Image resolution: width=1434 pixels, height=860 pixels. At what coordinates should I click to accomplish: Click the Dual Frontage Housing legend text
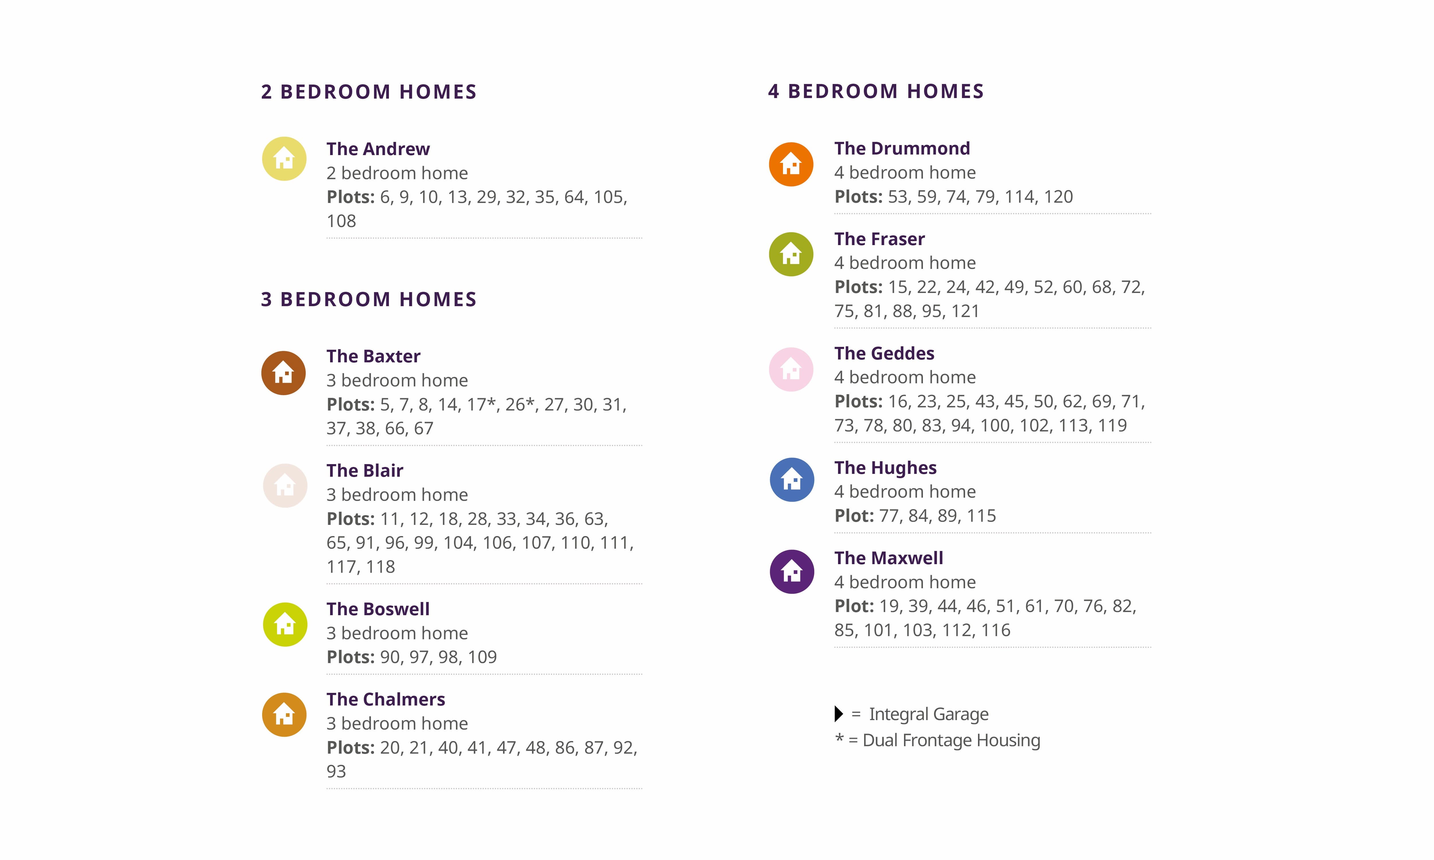coord(950,741)
